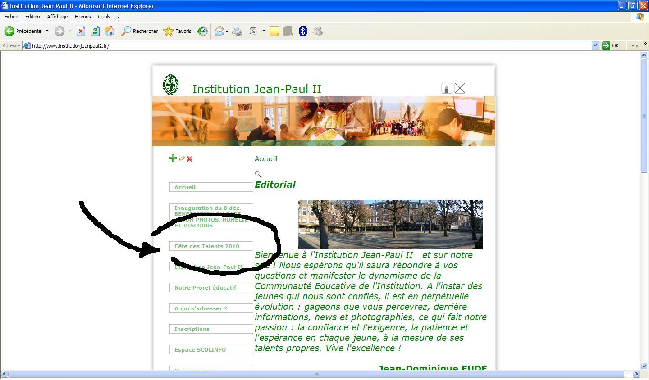649x380 pixels.
Task: Print the page with printer icon
Action: (x=238, y=31)
